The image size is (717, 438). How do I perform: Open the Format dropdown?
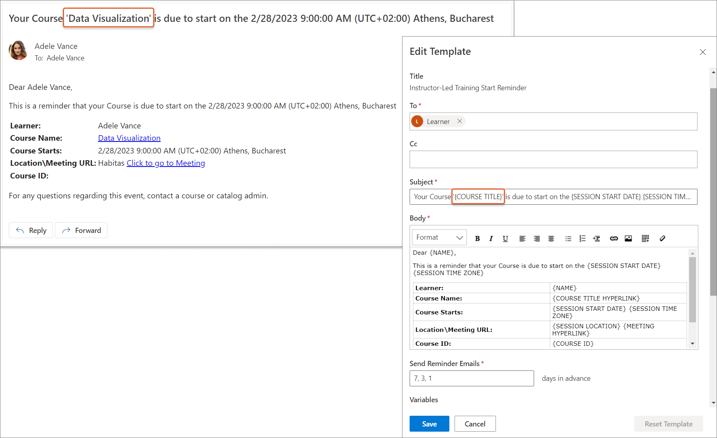[439, 238]
